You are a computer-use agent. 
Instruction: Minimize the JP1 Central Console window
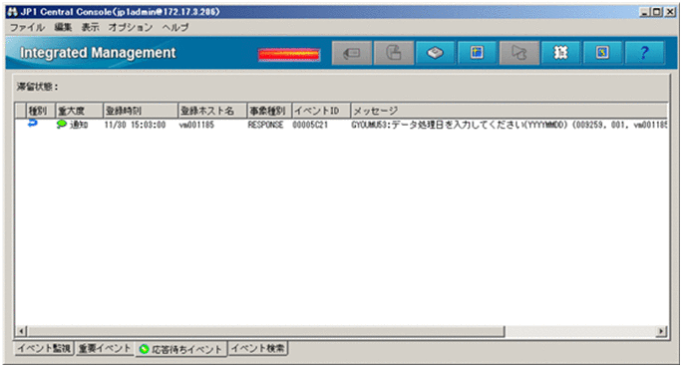pyautogui.click(x=645, y=12)
